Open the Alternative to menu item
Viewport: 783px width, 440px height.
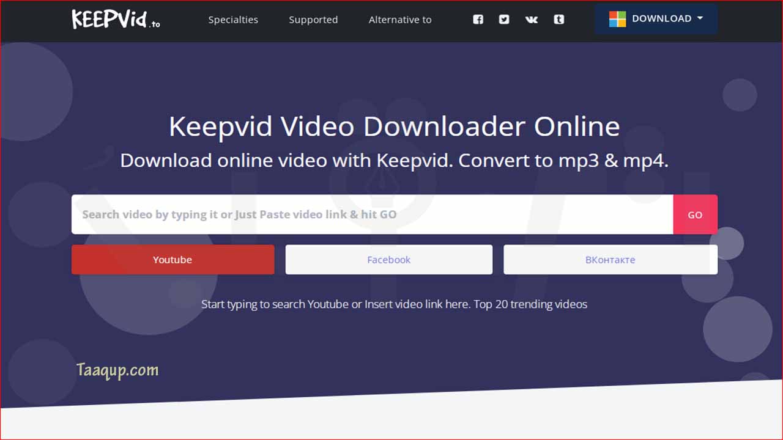click(x=400, y=20)
